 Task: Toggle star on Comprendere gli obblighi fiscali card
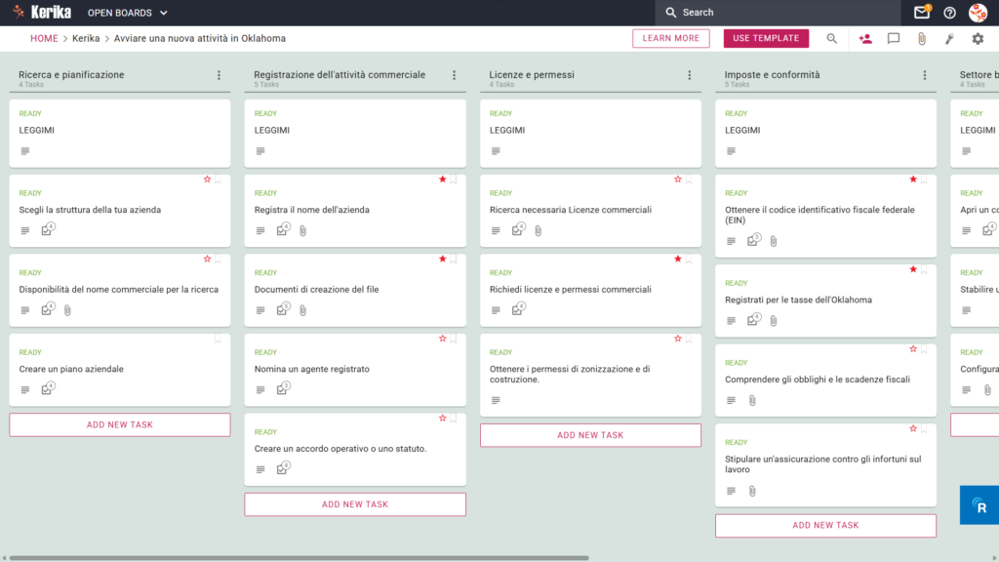(913, 349)
